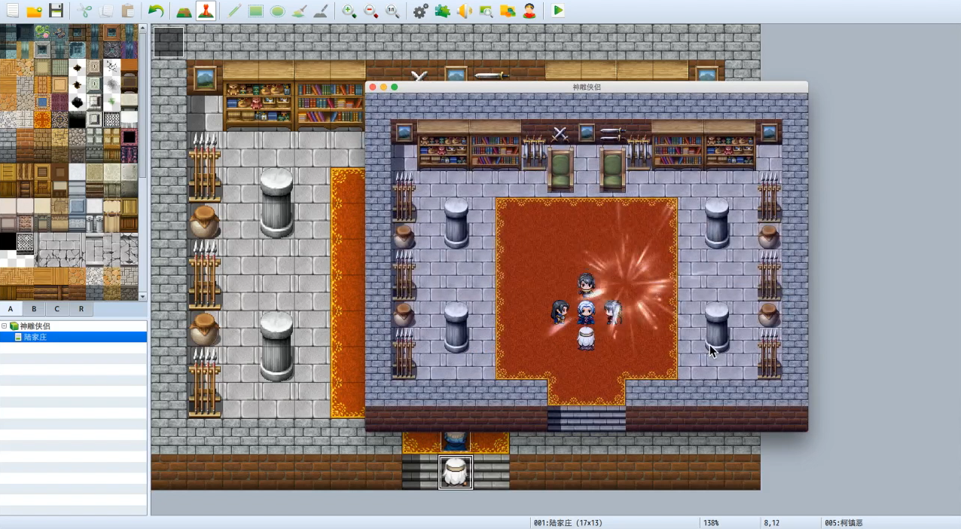
Task: Open an existing project folder
Action: pos(34,11)
